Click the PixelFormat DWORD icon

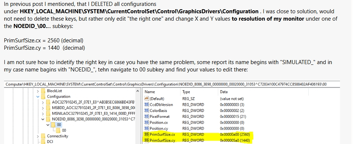tap(146, 116)
